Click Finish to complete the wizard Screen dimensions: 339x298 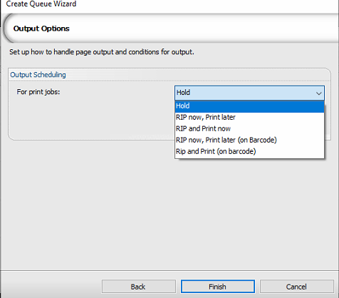point(218,287)
